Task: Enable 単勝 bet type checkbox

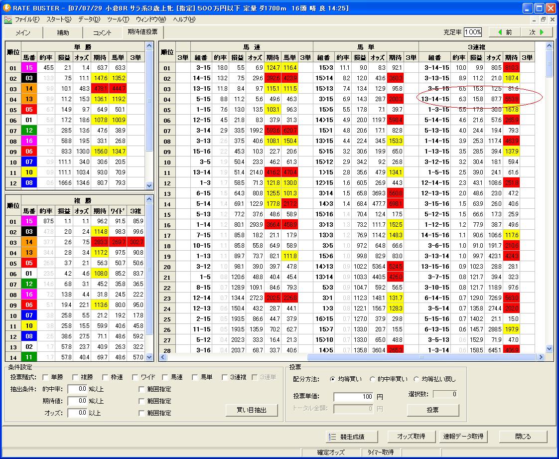Action: click(x=45, y=377)
